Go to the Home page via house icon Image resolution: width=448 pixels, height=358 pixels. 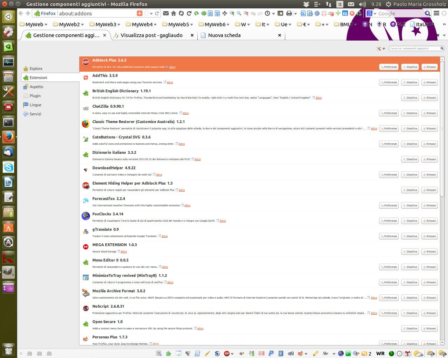point(174,13)
